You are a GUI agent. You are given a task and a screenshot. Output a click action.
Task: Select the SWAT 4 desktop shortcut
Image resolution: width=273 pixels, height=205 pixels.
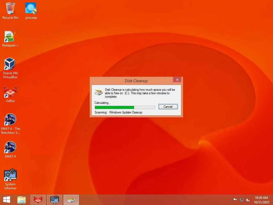(10, 149)
